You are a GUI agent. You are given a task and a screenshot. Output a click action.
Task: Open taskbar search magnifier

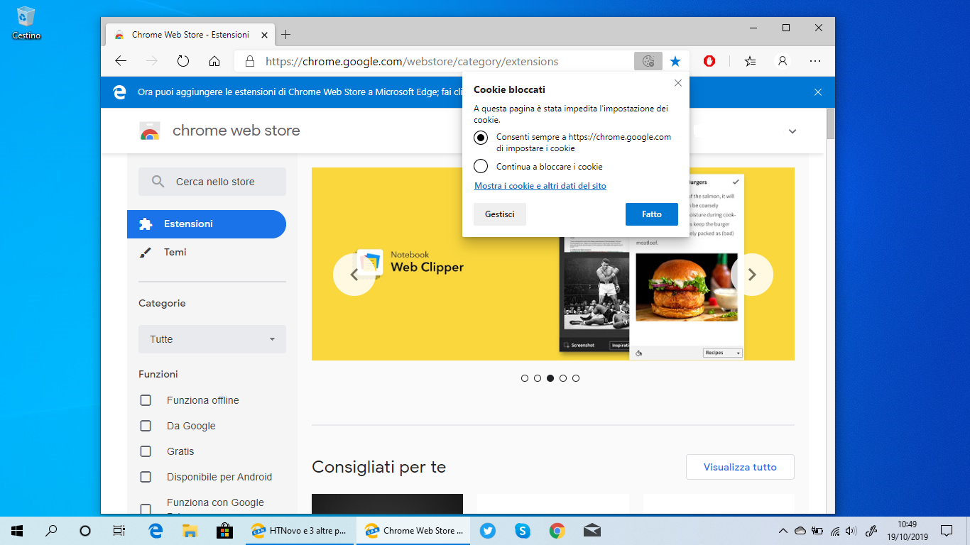[x=51, y=530]
